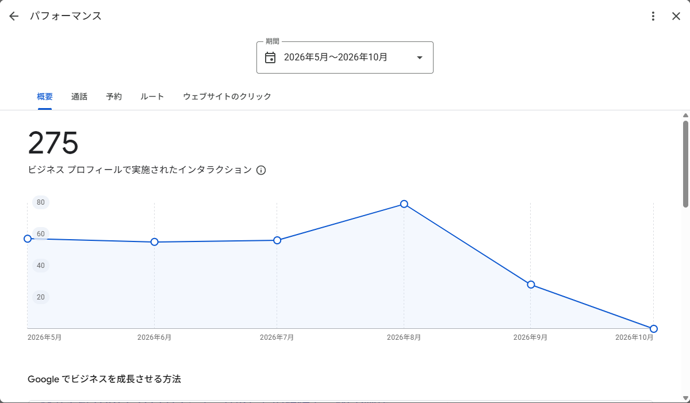The height and width of the screenshot is (403, 690).
Task: Select the 2026年9月 data point on chart
Action: [x=531, y=285]
